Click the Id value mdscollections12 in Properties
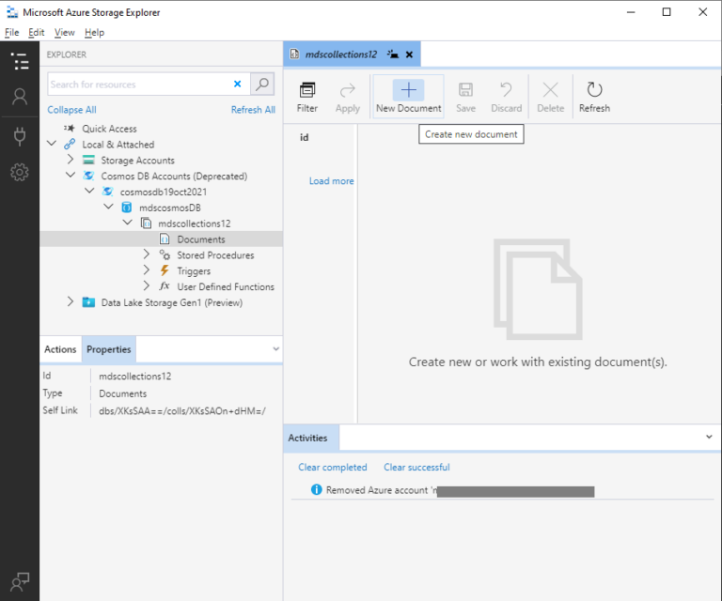722x601 pixels. 135,377
